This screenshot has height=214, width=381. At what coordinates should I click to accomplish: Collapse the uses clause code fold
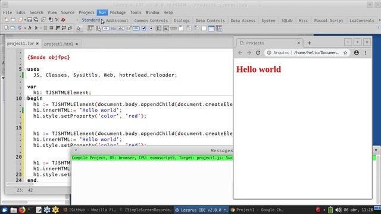click(x=25, y=69)
